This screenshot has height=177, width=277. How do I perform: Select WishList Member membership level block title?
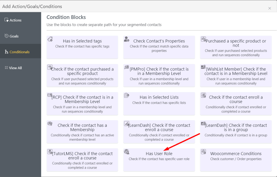236,71
